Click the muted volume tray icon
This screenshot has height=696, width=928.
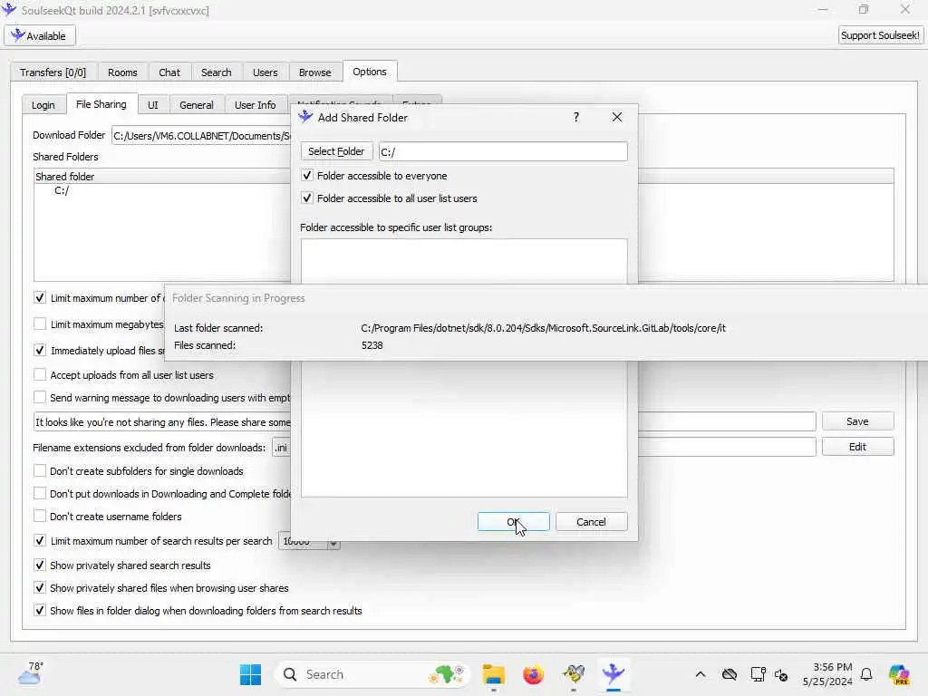[x=780, y=674]
